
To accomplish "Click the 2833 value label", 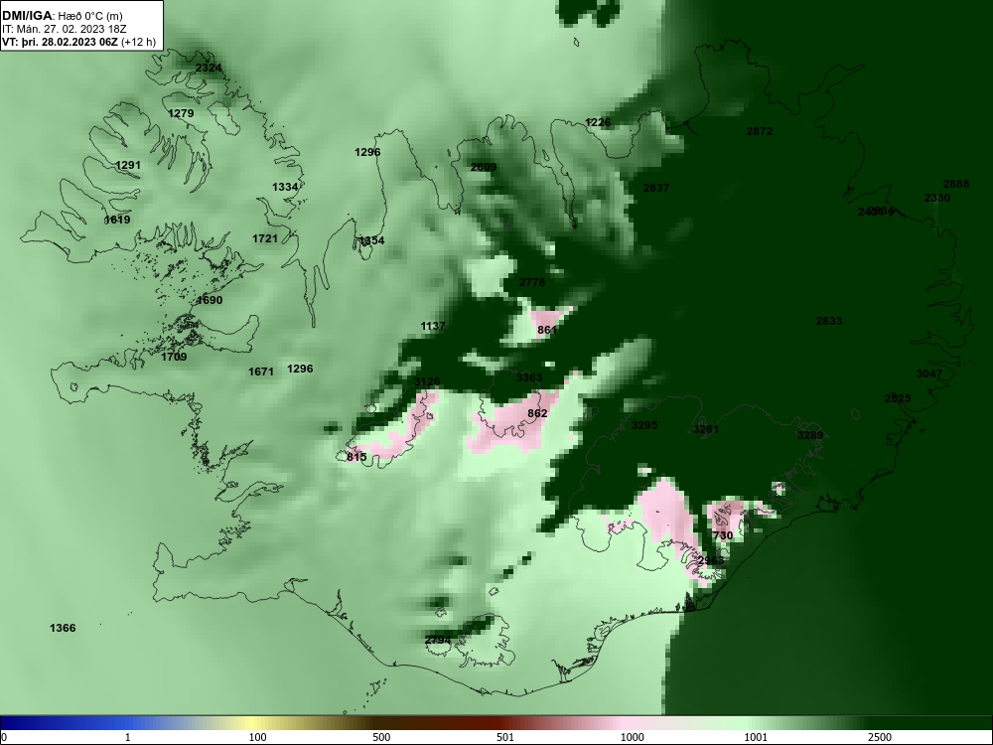I will [x=828, y=321].
